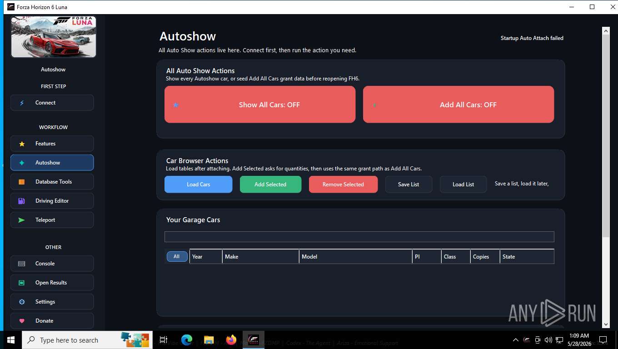
Task: Open the Connect page
Action: [x=52, y=103]
